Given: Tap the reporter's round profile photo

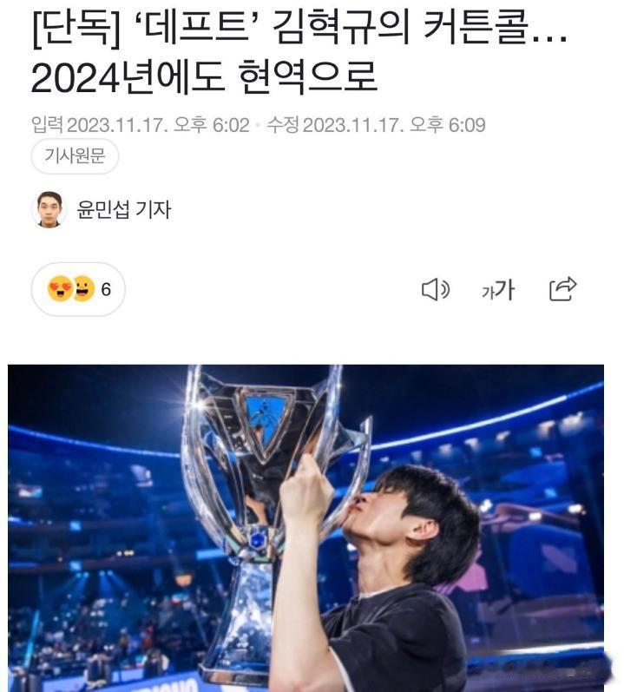Looking at the screenshot, I should tap(49, 209).
